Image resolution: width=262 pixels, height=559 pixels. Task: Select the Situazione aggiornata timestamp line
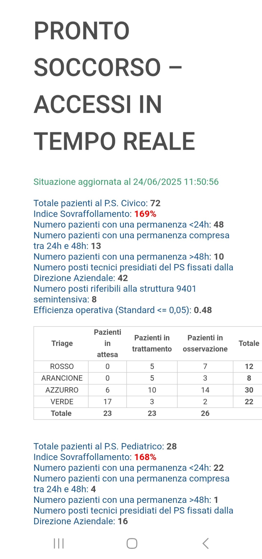pyautogui.click(x=126, y=182)
